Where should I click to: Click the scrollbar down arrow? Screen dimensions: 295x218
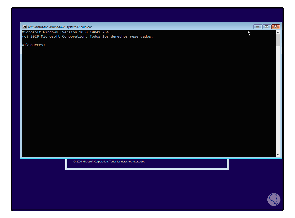pyautogui.click(x=278, y=155)
